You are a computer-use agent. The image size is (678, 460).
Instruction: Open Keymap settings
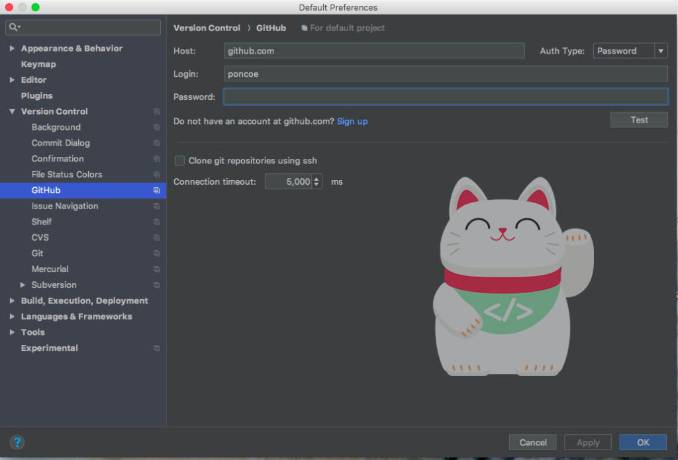38,64
